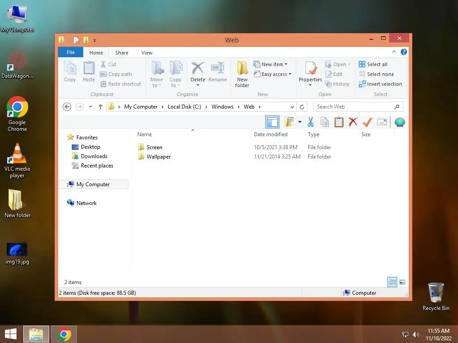Open dropdown arrow next to folder options icon
This screenshot has height=343, width=458.
(x=300, y=122)
